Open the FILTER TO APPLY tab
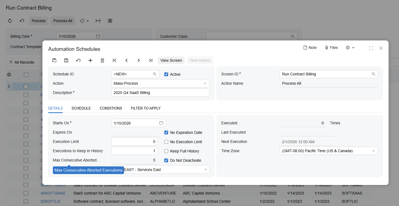Viewport: 399px width, 206px height. coord(146,108)
